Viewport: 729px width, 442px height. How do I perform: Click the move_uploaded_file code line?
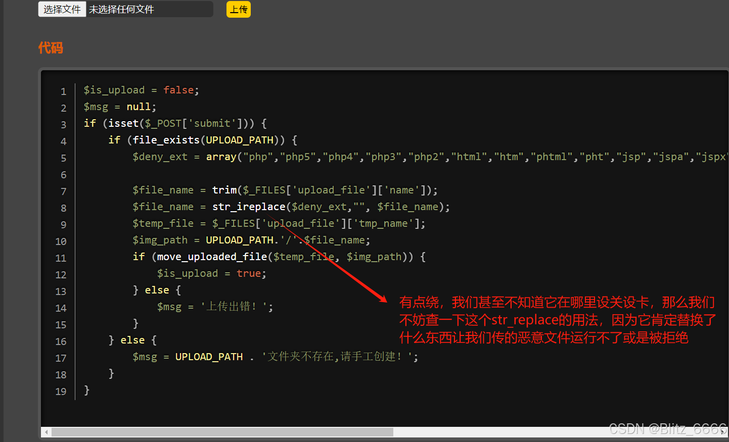click(279, 257)
